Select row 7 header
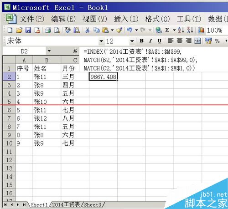 point(9,118)
